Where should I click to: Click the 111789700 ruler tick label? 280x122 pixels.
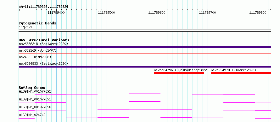tap(207, 13)
